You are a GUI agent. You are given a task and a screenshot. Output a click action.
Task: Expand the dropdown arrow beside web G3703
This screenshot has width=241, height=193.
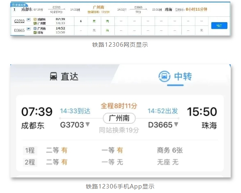[29, 19]
